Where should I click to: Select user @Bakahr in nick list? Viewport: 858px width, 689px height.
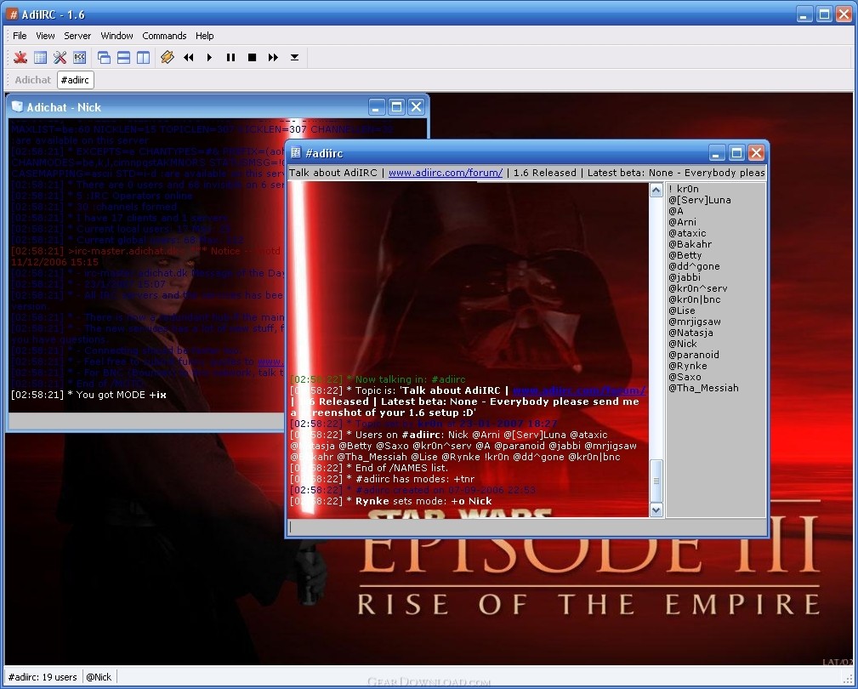point(690,245)
